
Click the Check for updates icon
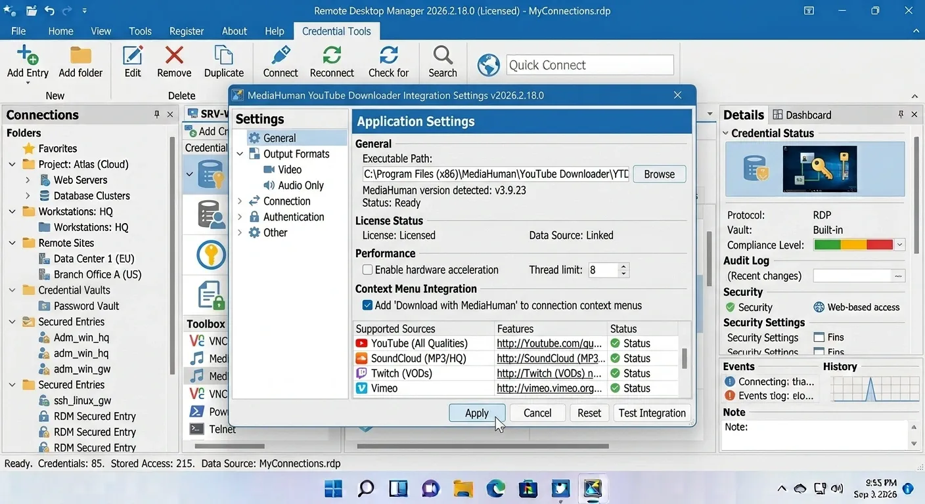point(388,55)
